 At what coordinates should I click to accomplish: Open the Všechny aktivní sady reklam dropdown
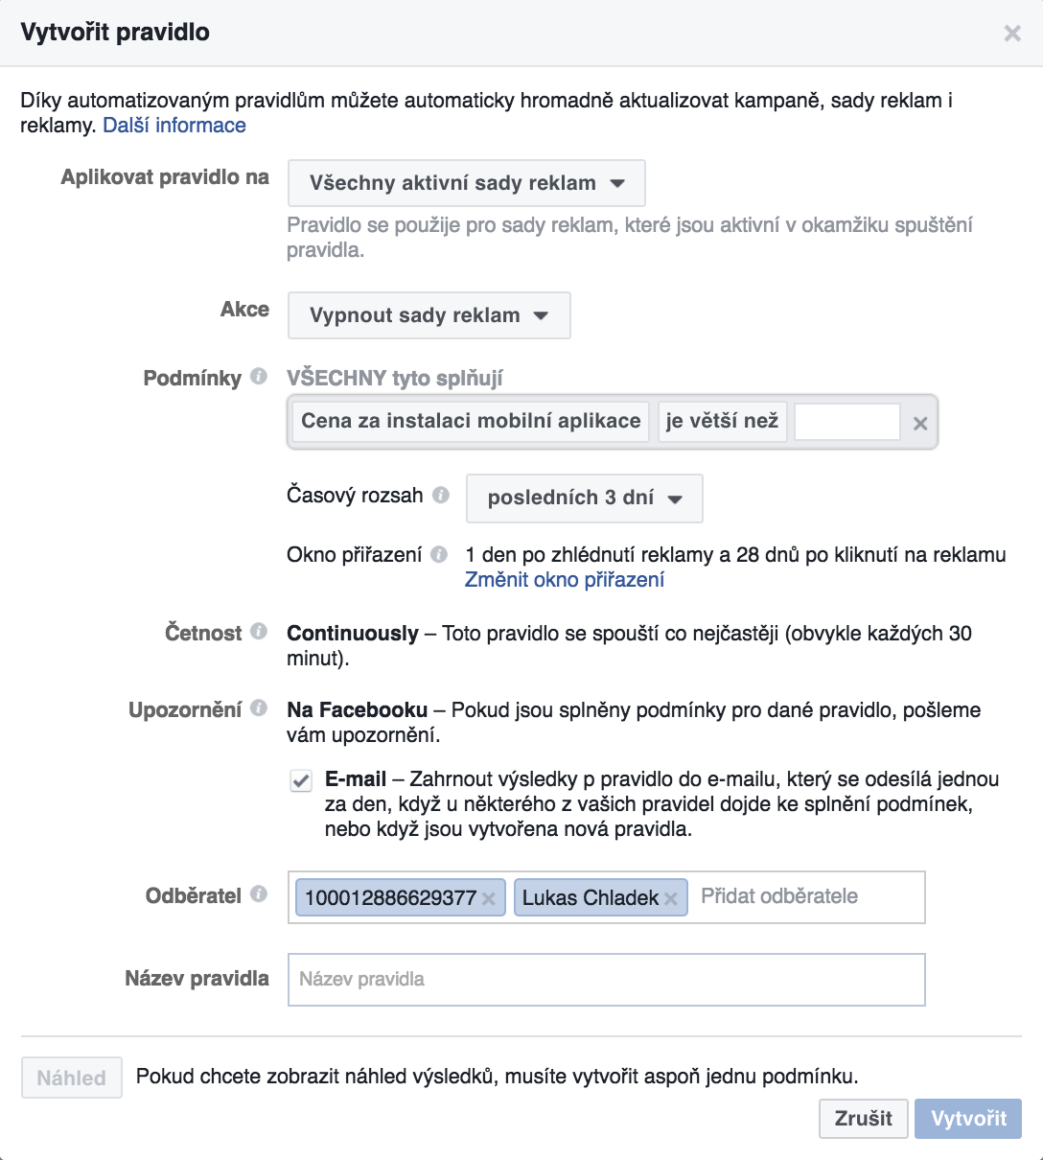tap(467, 183)
